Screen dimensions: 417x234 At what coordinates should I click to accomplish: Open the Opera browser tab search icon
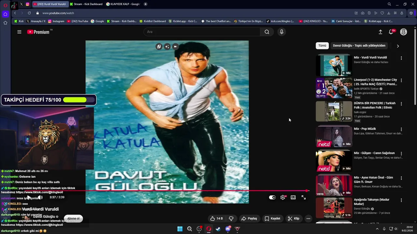pos(389,4)
